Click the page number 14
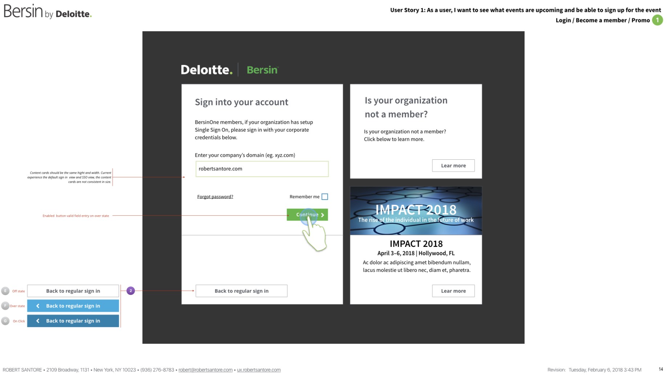 [661, 370]
